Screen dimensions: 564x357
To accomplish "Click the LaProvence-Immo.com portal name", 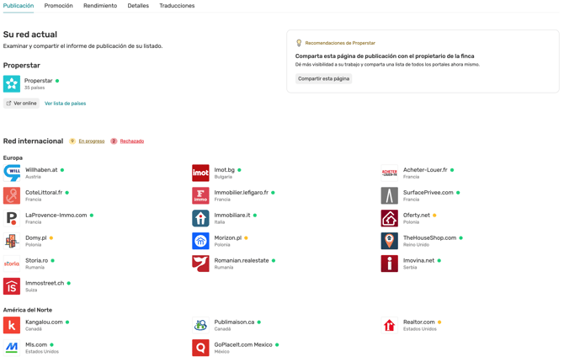I will click(56, 216).
